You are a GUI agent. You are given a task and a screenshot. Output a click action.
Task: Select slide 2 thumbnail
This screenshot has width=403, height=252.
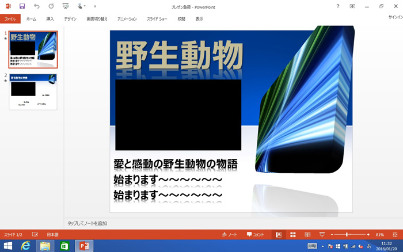[33, 92]
